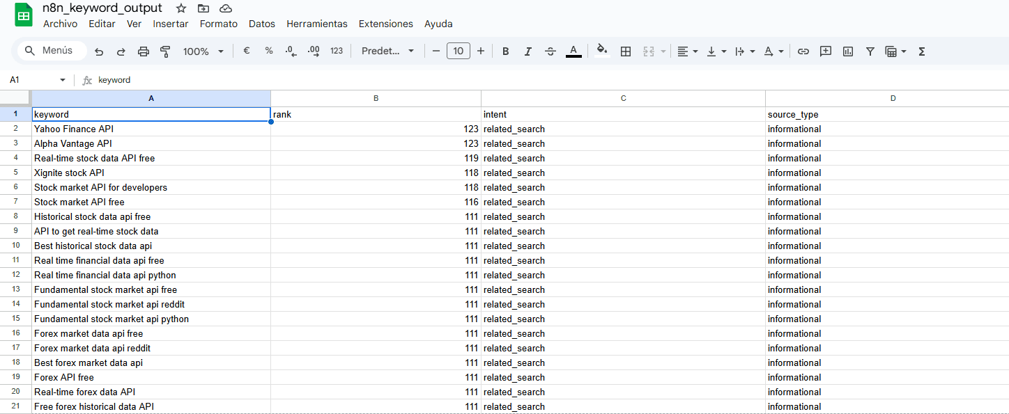
Task: Open the text color picker
Action: click(x=573, y=51)
